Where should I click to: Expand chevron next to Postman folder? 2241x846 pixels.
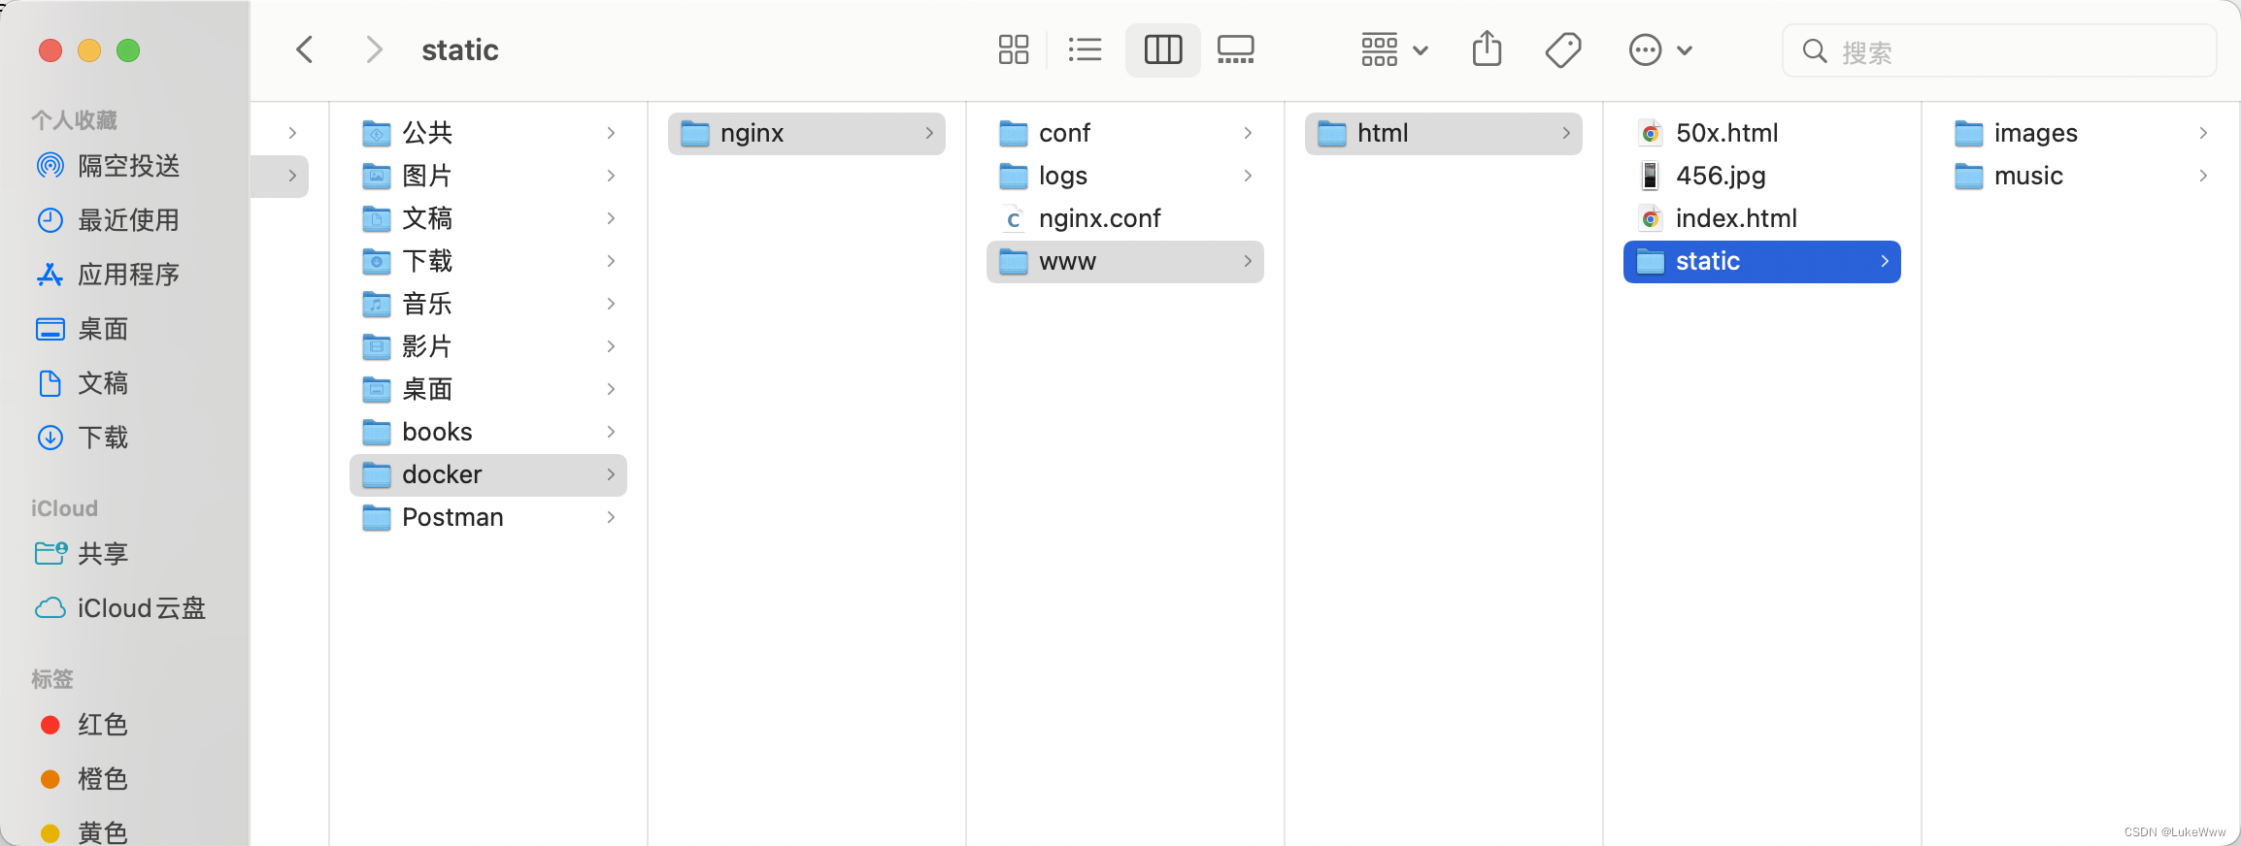point(611,517)
